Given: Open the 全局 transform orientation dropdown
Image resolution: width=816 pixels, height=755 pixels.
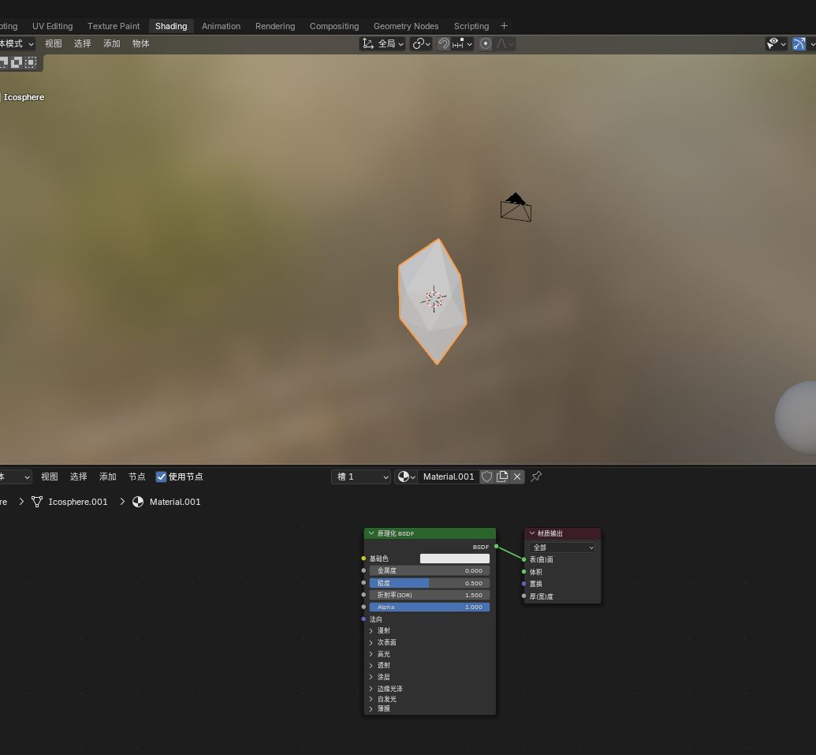Looking at the screenshot, I should [x=383, y=44].
